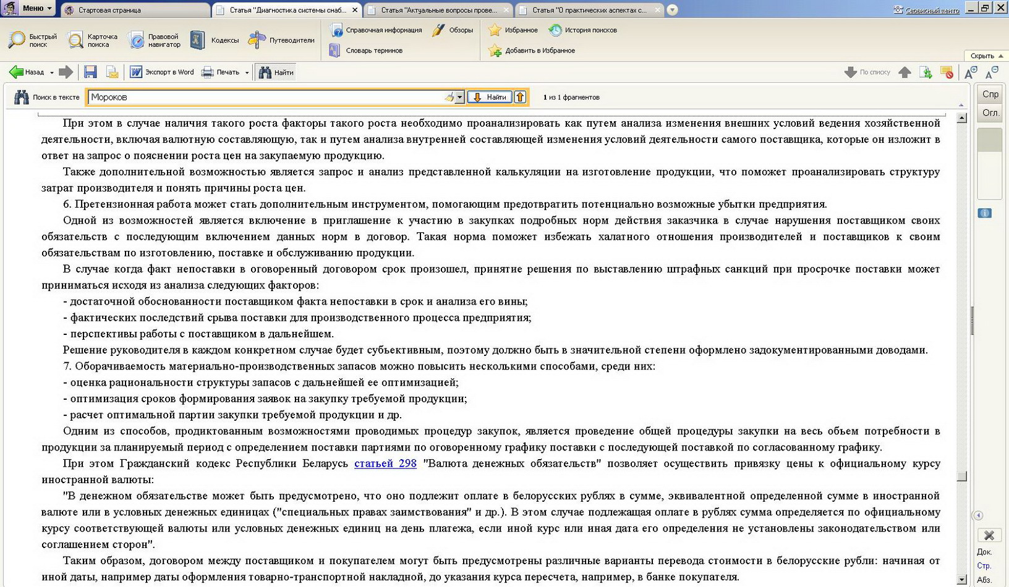Open the Печать dropdown arrow

(x=247, y=73)
